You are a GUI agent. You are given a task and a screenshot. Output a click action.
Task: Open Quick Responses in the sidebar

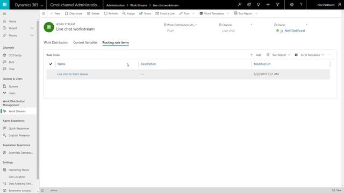19,129
